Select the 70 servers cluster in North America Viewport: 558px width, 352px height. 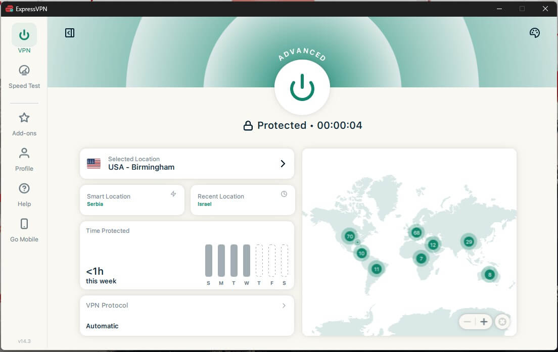pos(350,236)
